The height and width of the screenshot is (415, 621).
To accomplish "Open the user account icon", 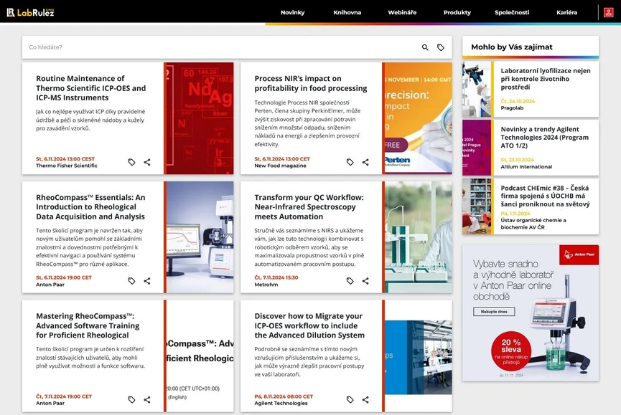I will click(x=608, y=12).
